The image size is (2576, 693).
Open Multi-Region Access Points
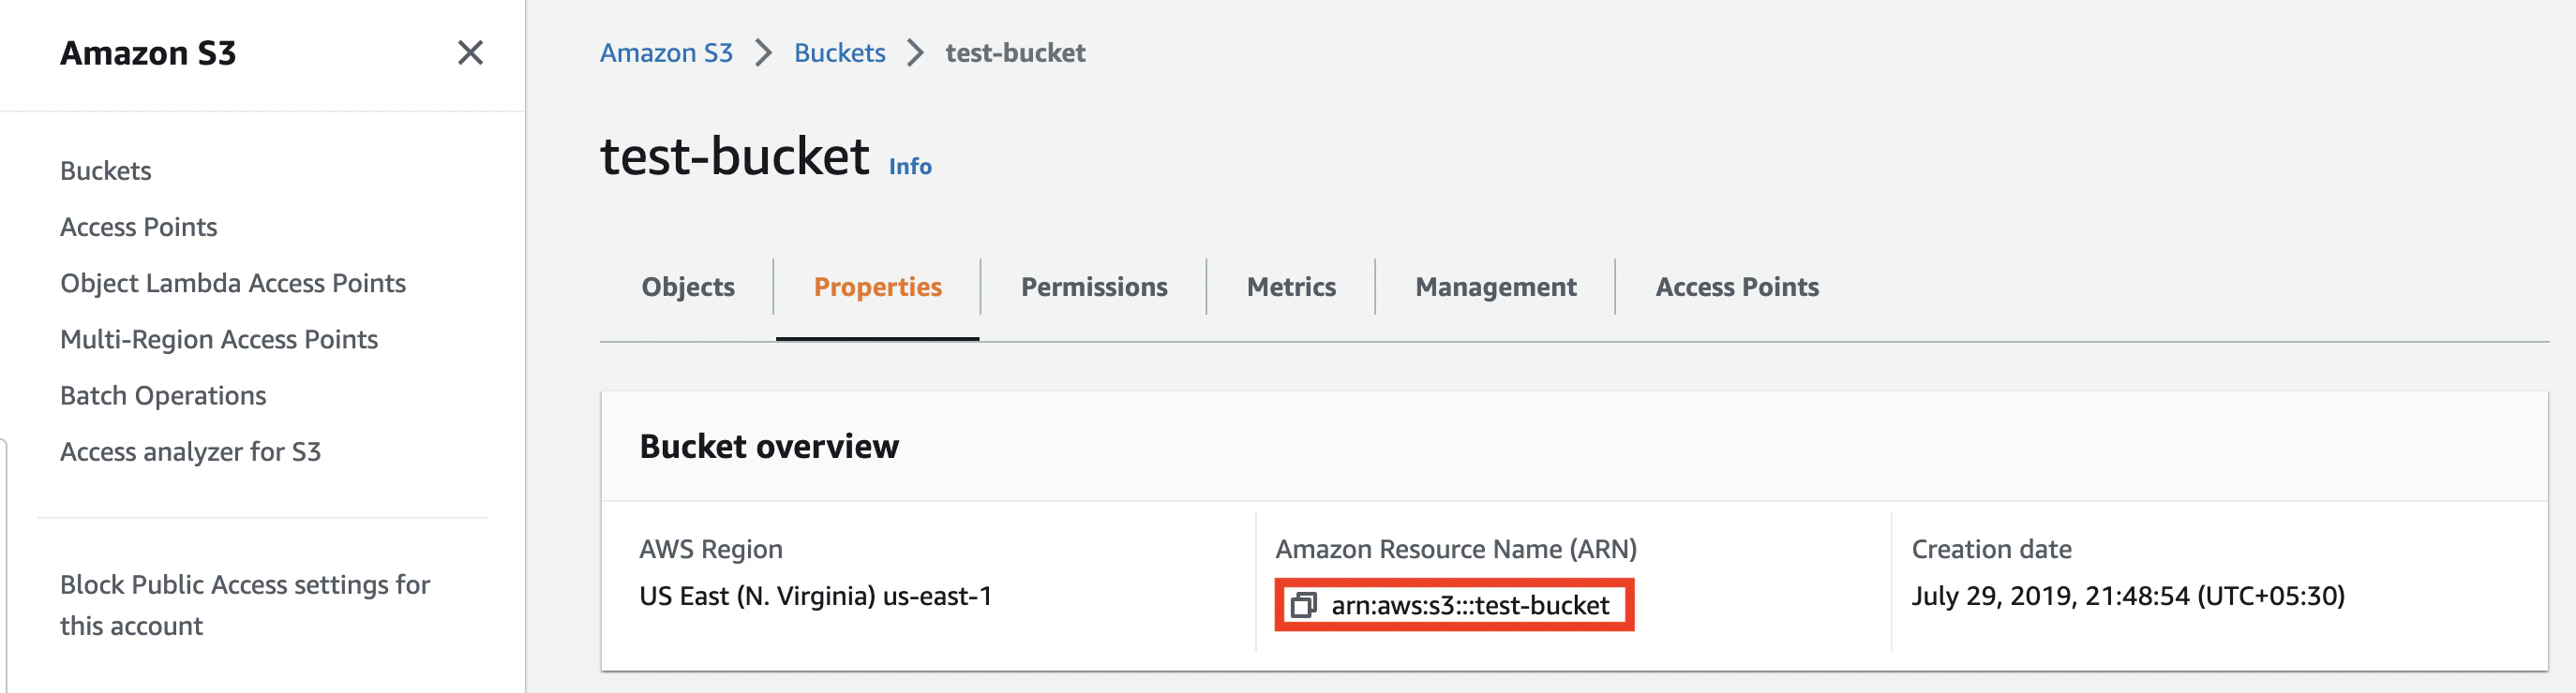click(219, 338)
